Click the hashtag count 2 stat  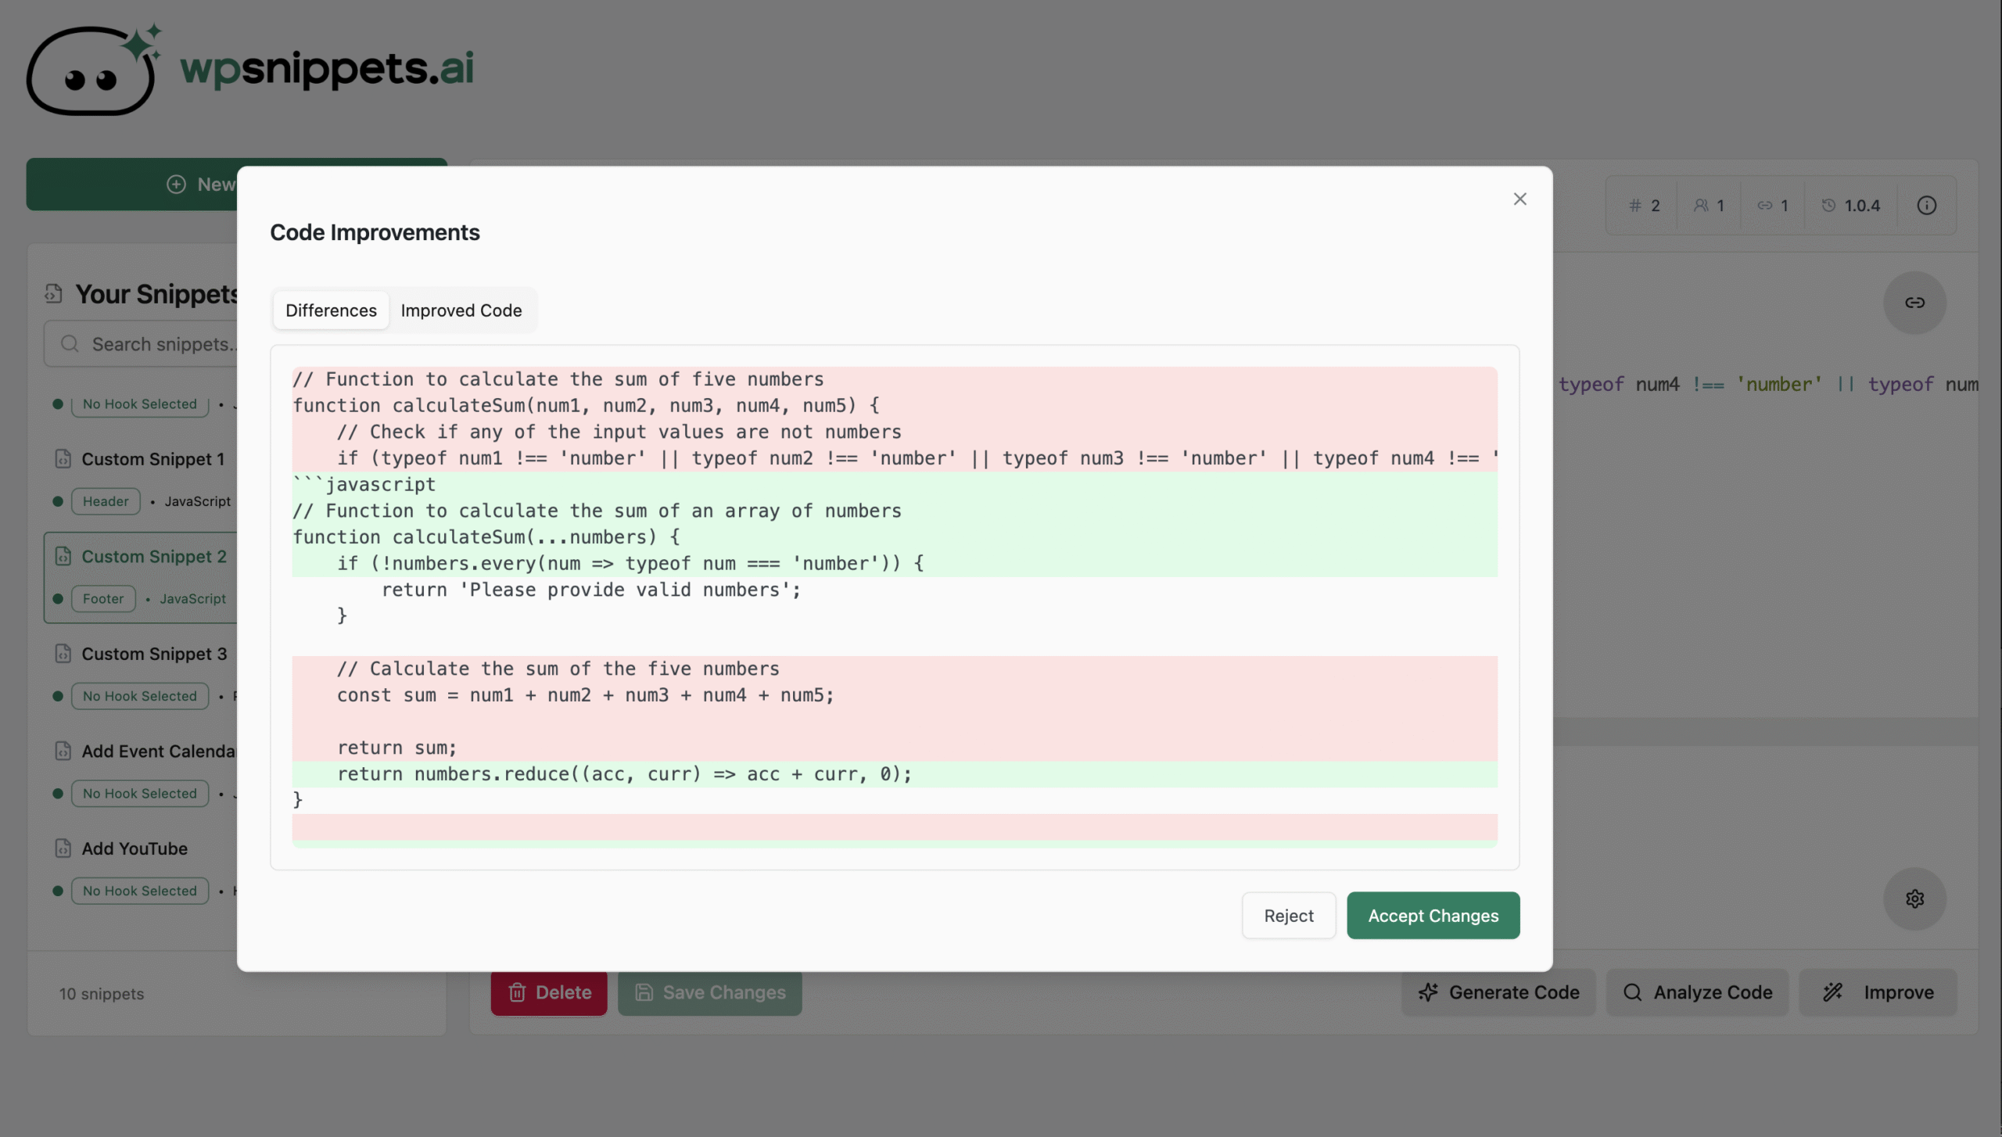[1644, 206]
